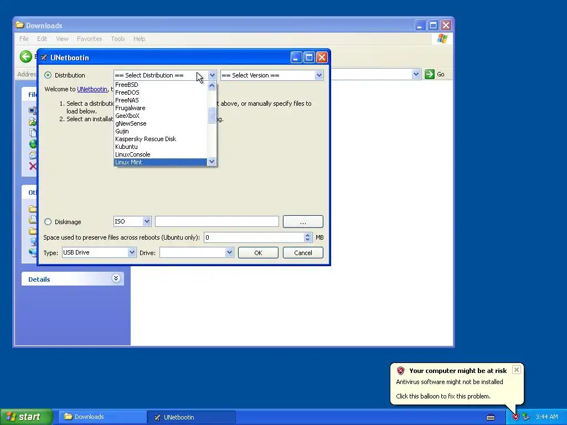
Task: Click the on-screen keyboard tray icon
Action: (x=491, y=417)
